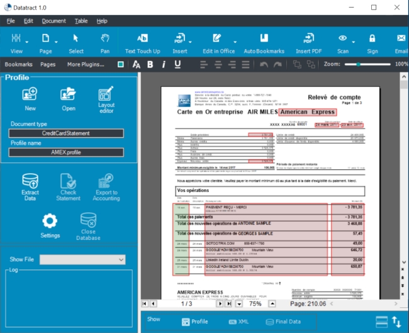The height and width of the screenshot is (333, 409).
Task: Jump to the last page
Action: click(x=228, y=304)
